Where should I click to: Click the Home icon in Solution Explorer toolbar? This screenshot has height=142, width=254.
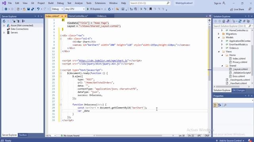click(x=224, y=21)
